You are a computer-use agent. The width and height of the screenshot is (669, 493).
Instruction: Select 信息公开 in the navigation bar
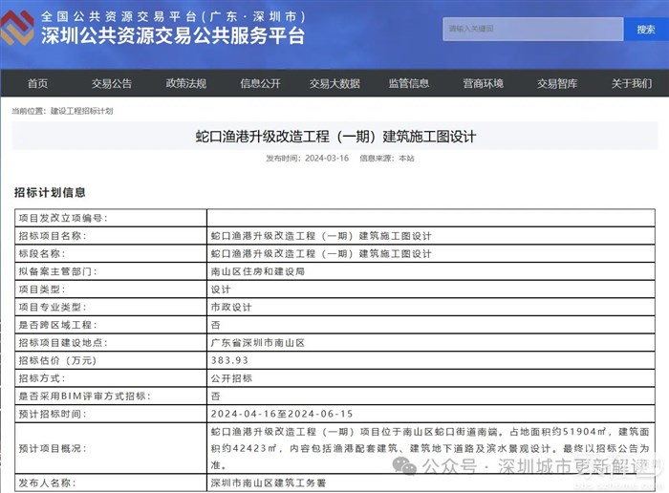click(260, 83)
